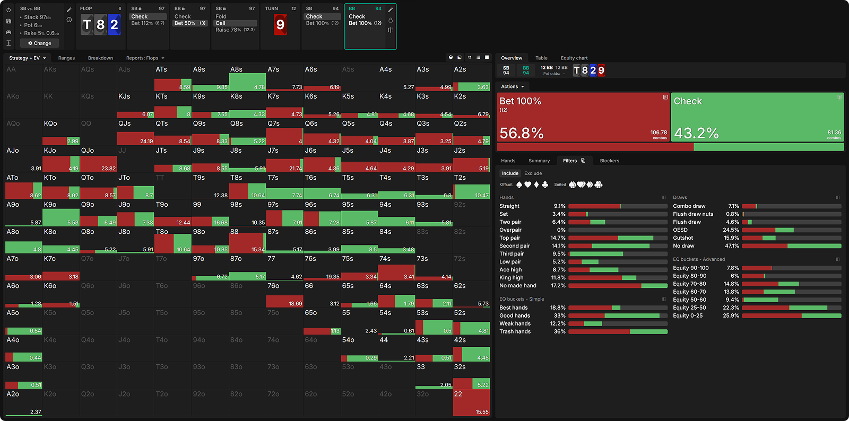The image size is (849, 421).
Task: Click the lock icon on the active BB node
Action: click(391, 20)
